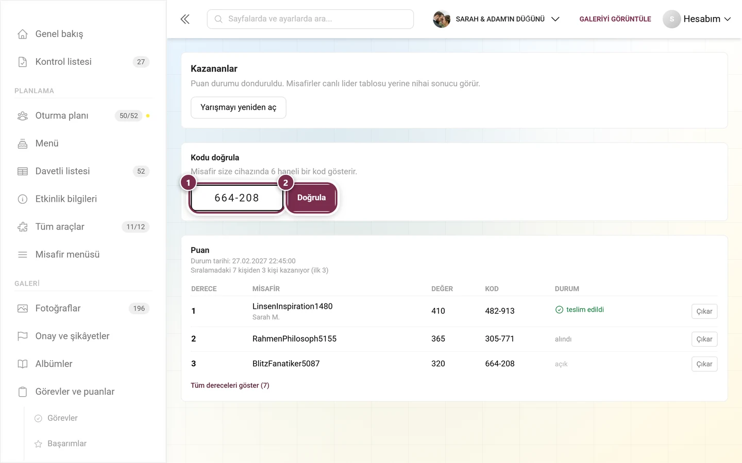Screen dimensions: 742x463
Task: Click Çıkar for BlitzFanatiker5087
Action: point(704,364)
